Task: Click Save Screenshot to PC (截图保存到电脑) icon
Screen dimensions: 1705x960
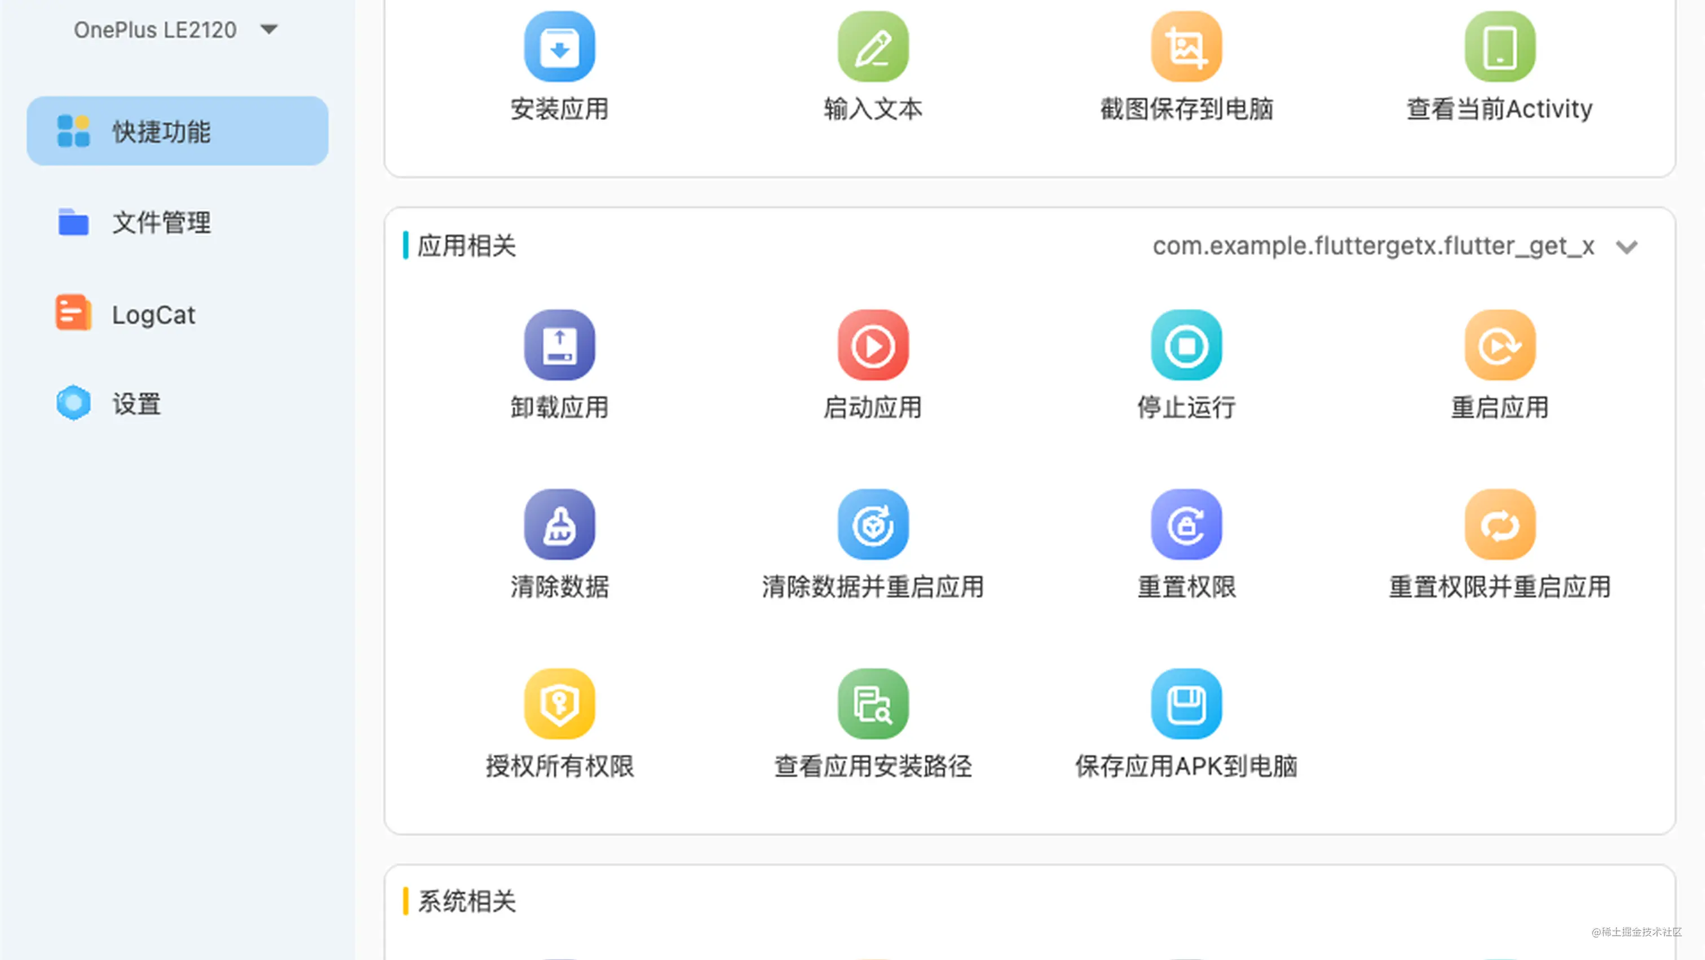Action: pos(1186,46)
